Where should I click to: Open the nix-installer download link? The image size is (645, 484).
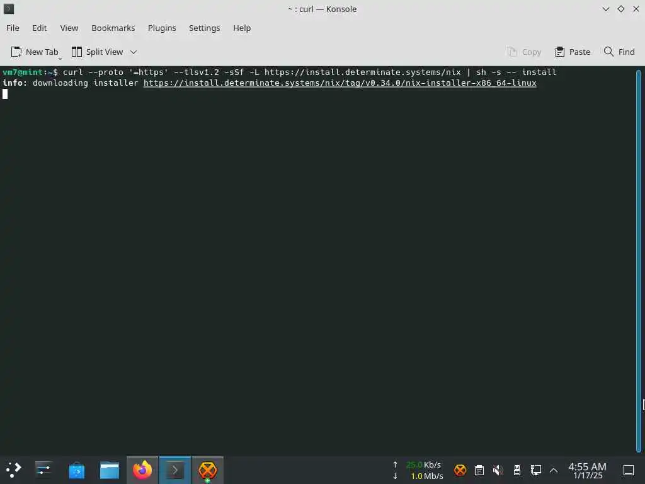(x=340, y=83)
